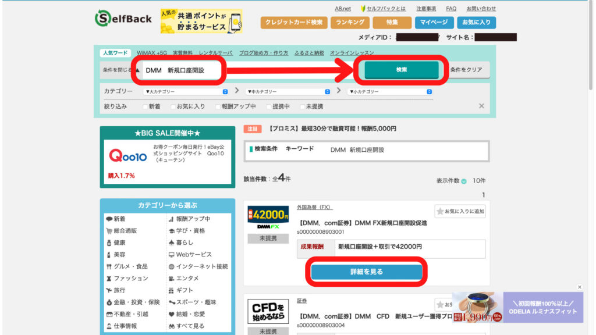
Task: Open the 特集 tab
Action: pyautogui.click(x=392, y=23)
